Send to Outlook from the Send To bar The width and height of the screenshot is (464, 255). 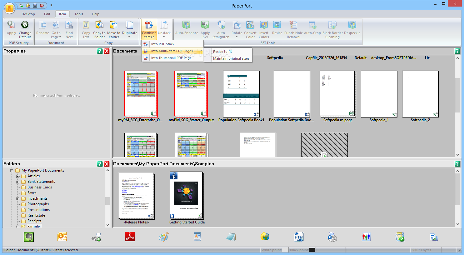[62, 237]
